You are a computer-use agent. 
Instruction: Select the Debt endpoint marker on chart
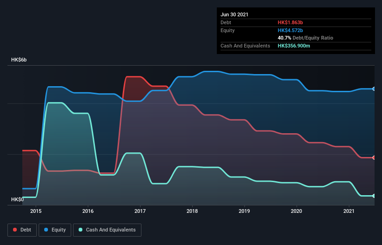(x=374, y=158)
